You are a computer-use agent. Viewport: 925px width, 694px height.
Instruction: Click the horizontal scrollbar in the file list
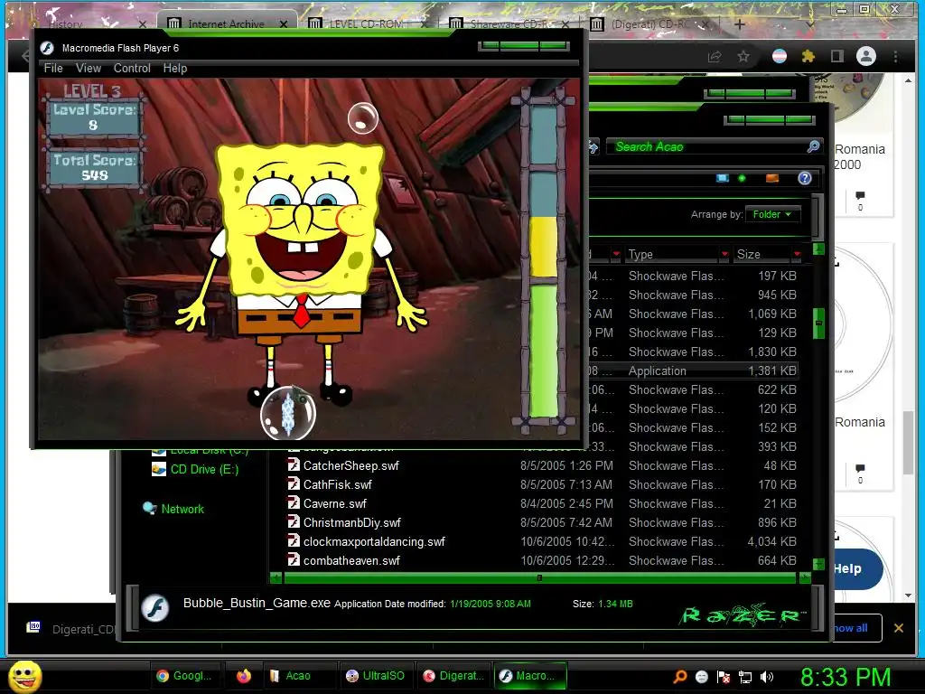click(x=540, y=577)
